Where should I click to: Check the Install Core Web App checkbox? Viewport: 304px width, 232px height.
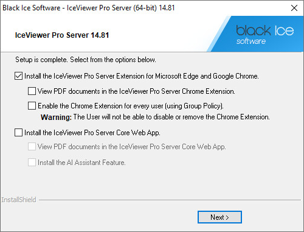[18, 133]
